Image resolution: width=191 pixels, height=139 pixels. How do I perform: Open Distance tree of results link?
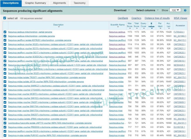[x=157, y=18]
